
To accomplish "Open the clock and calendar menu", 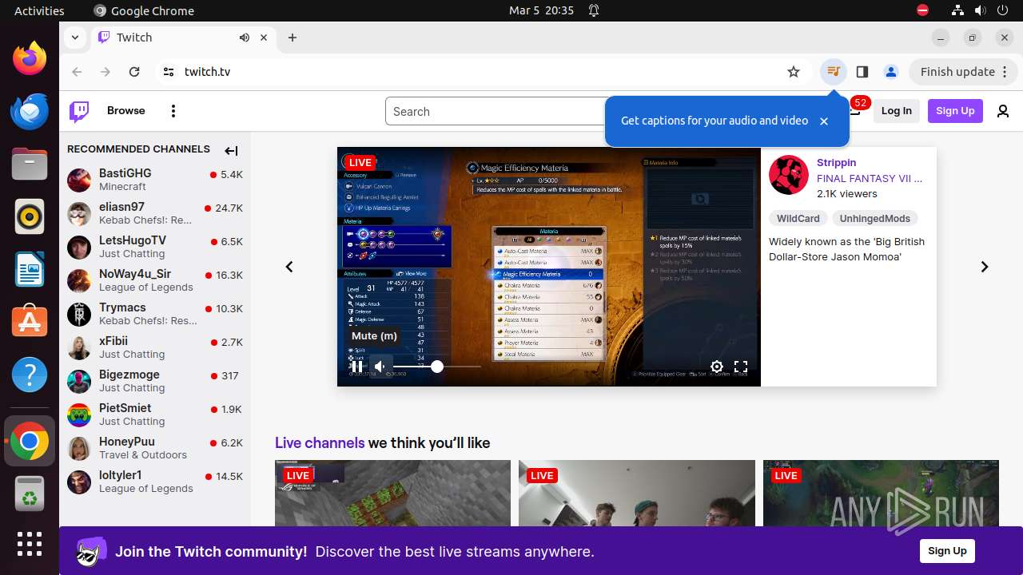I will (541, 10).
